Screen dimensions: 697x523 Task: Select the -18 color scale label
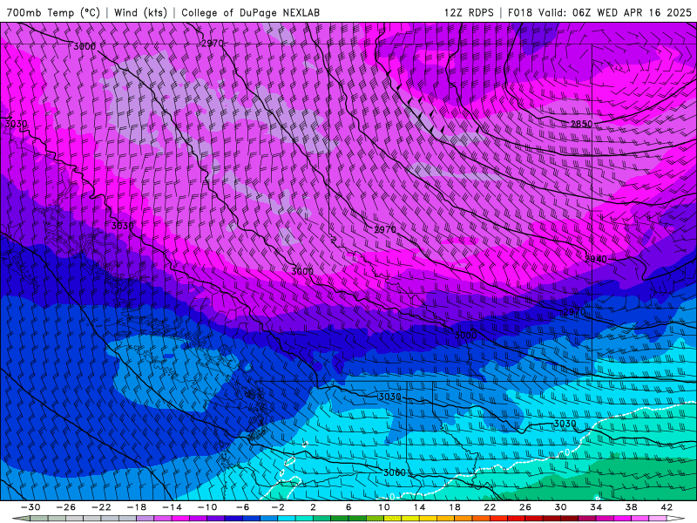[137, 507]
